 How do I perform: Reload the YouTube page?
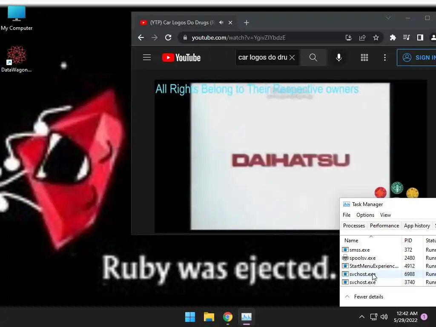[168, 37]
